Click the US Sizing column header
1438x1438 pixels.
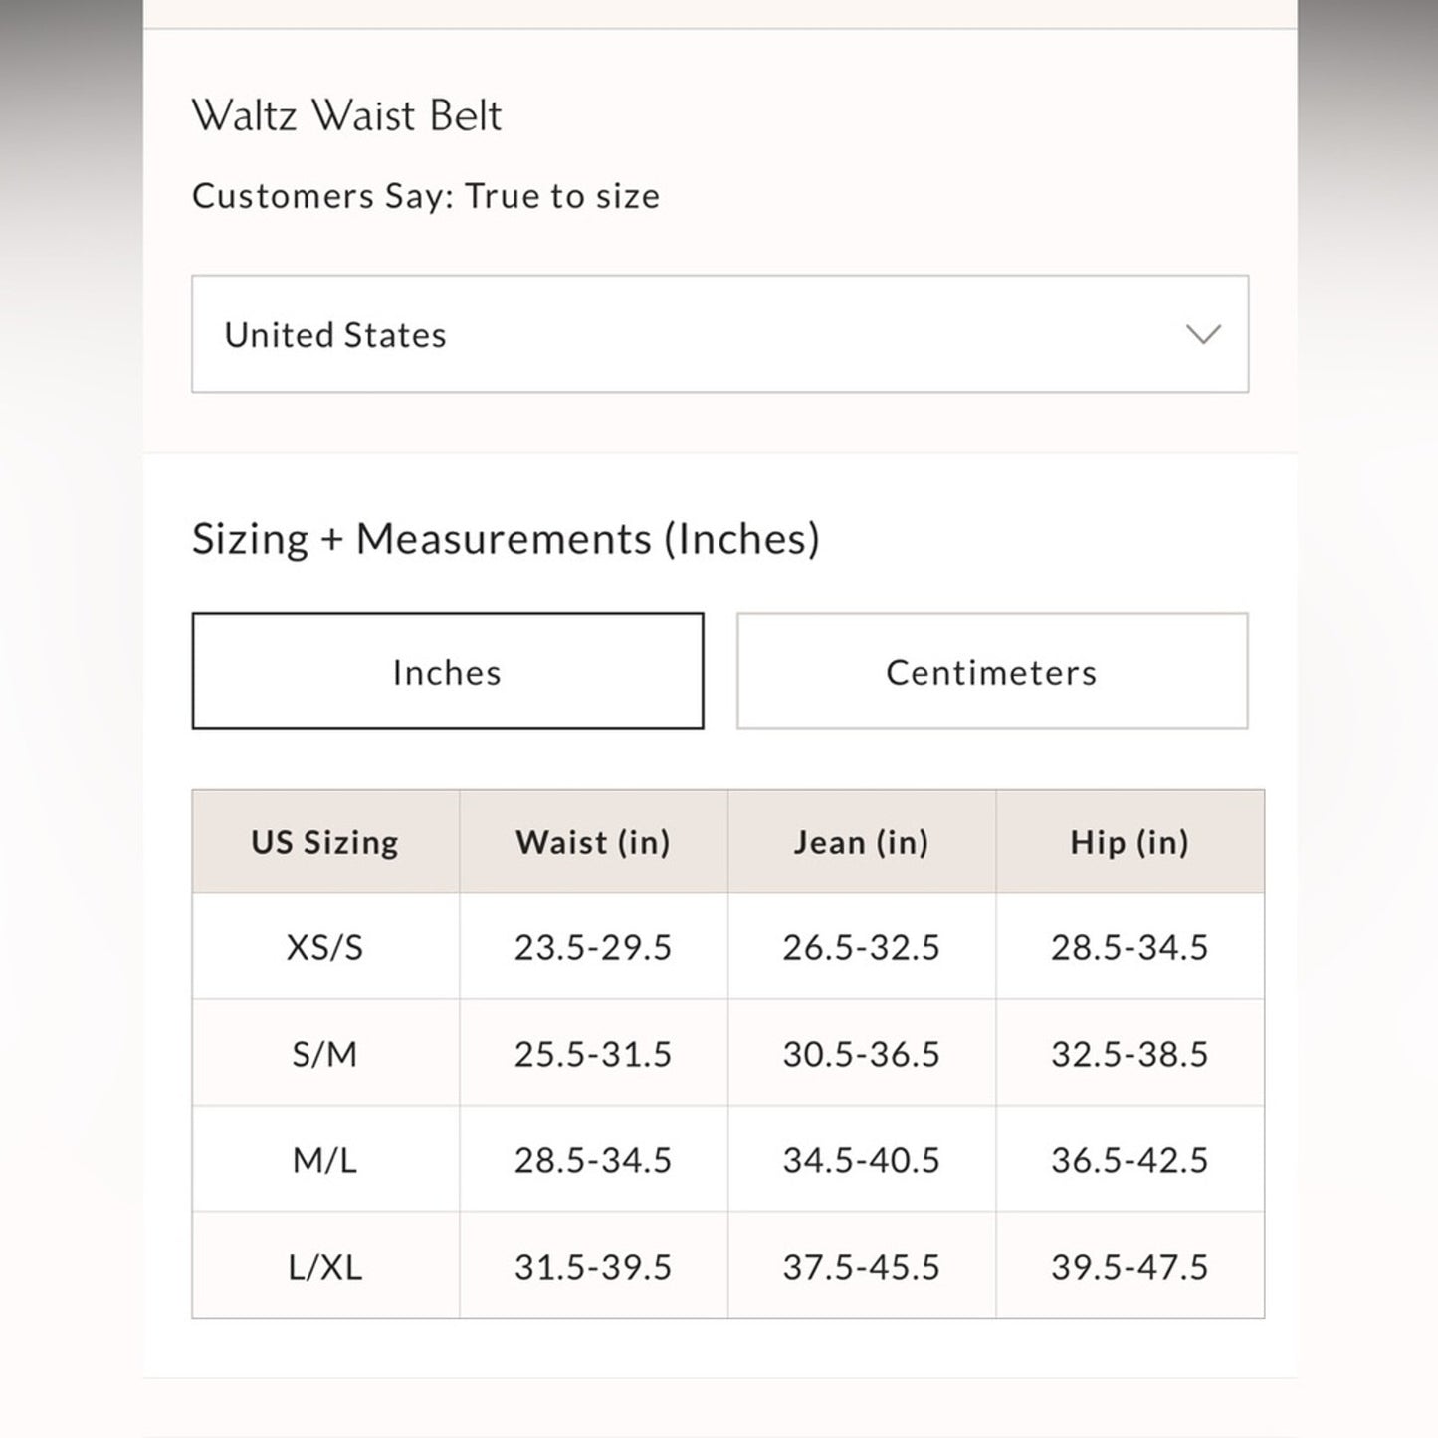325,842
